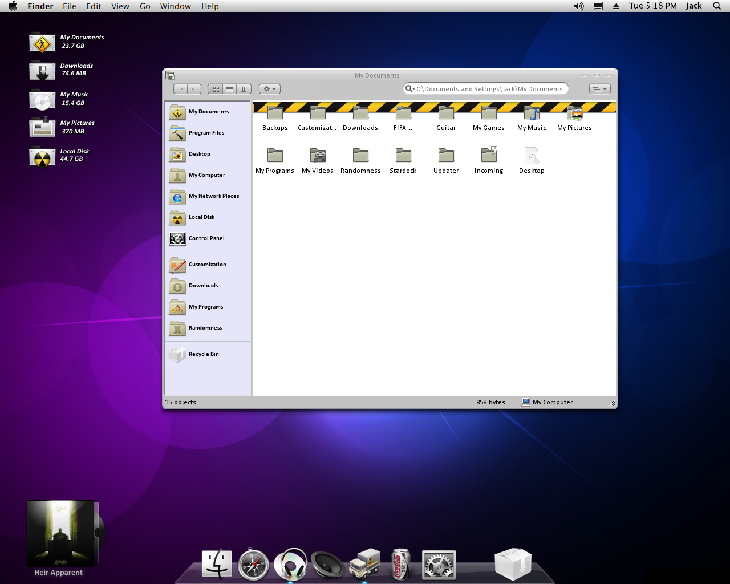This screenshot has height=584, width=730.
Task: Go back with the left arrow button
Action: (181, 89)
